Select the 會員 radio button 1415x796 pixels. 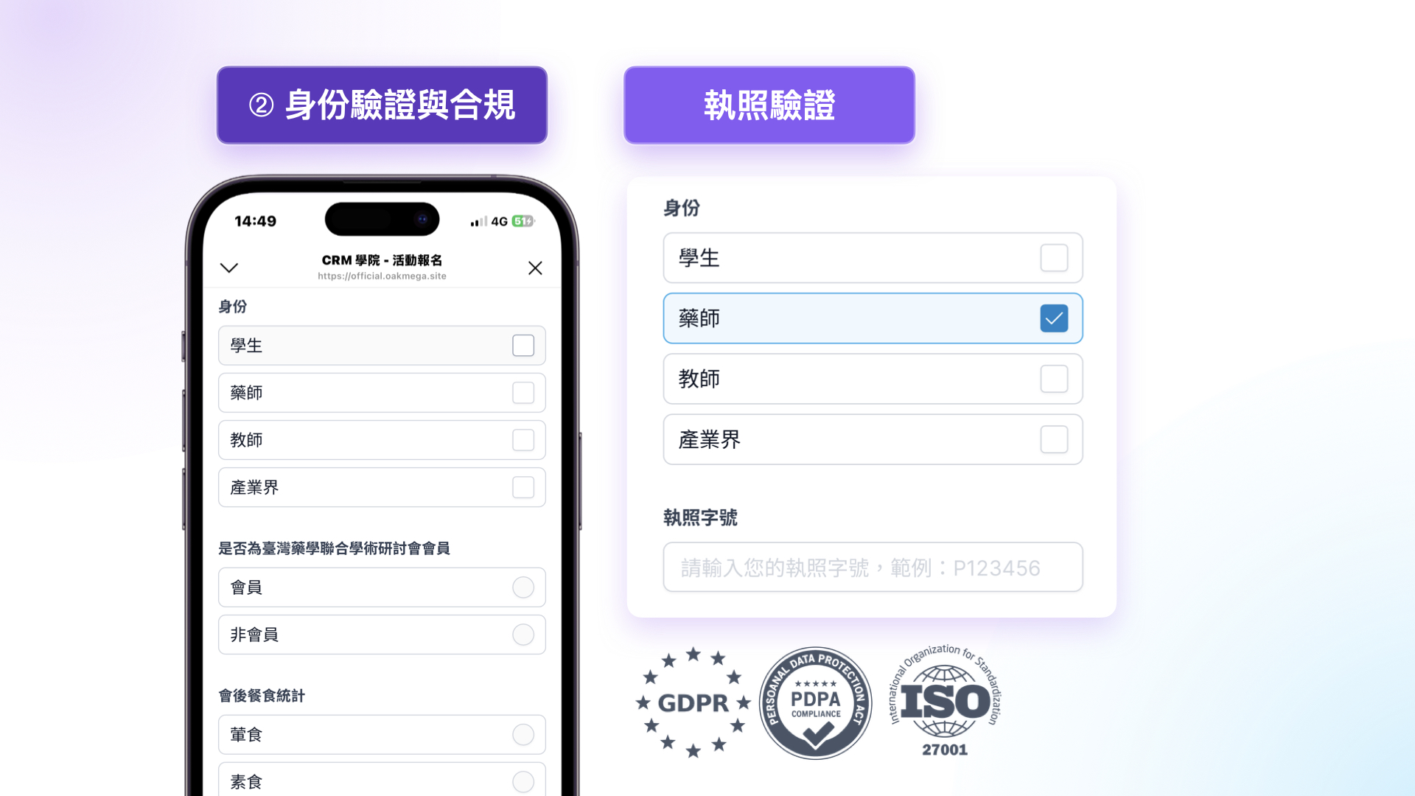[523, 587]
